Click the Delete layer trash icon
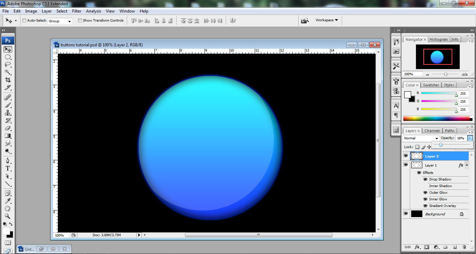The image size is (476, 254). tap(464, 247)
